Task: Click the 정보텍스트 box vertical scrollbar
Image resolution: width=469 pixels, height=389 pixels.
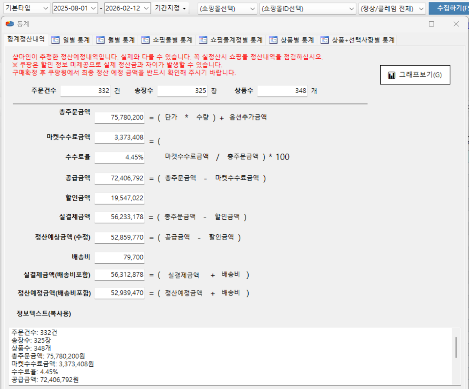Action: [456, 347]
